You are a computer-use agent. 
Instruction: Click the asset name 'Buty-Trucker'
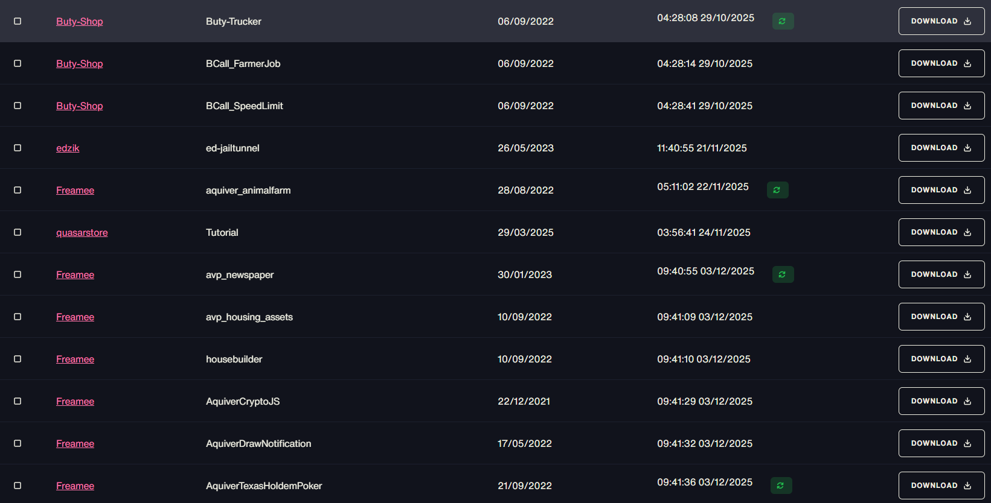234,21
